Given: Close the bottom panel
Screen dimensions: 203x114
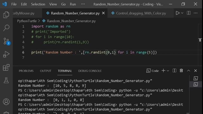Looking at the screenshot, I should pyautogui.click(x=195, y=71).
